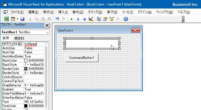Open Object Browser icon
Image resolution: width=201 pixels, height=110 pixels.
tap(112, 19)
